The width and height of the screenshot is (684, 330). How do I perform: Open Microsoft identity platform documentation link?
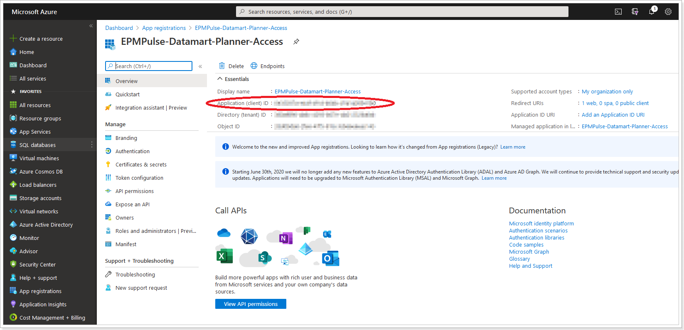tap(541, 223)
